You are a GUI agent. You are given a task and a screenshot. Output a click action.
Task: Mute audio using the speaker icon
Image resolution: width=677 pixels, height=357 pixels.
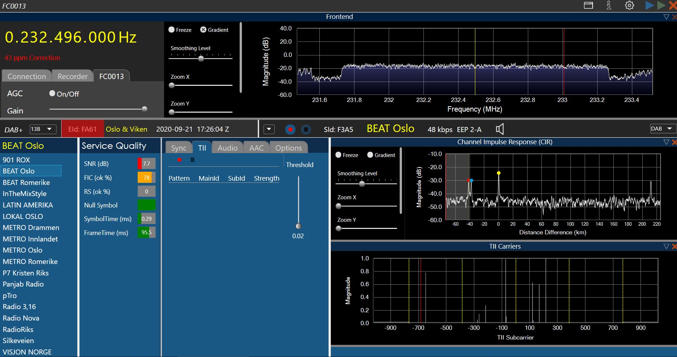coord(500,129)
